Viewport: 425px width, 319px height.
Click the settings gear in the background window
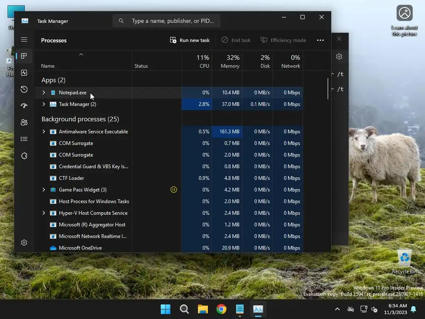coord(339,56)
